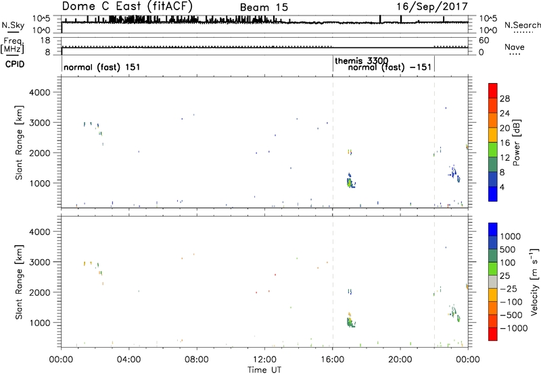Click the "Dome C East (fitACF)" title
The image size is (541, 374).
pyautogui.click(x=127, y=6)
